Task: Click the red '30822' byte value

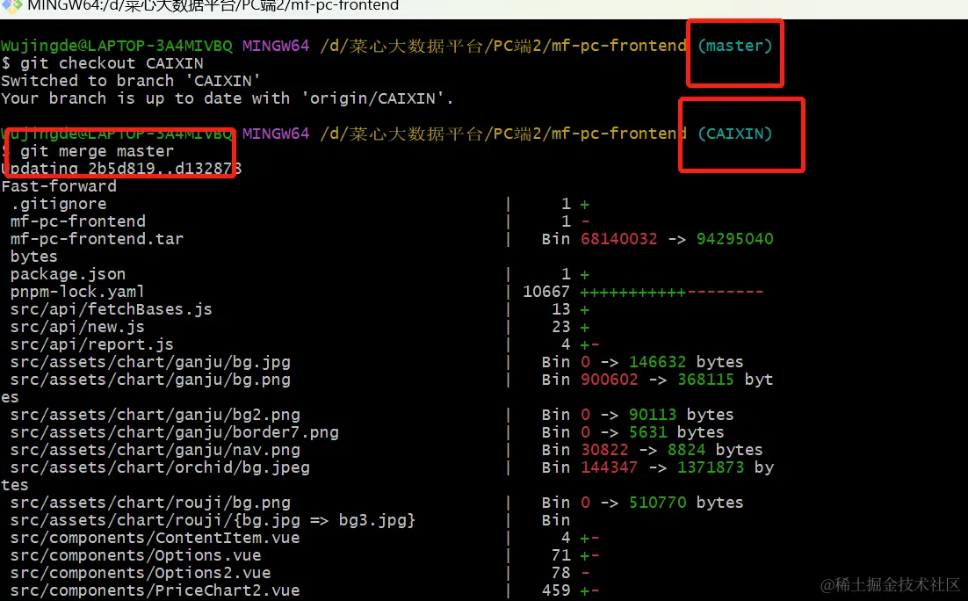Action: [x=604, y=450]
